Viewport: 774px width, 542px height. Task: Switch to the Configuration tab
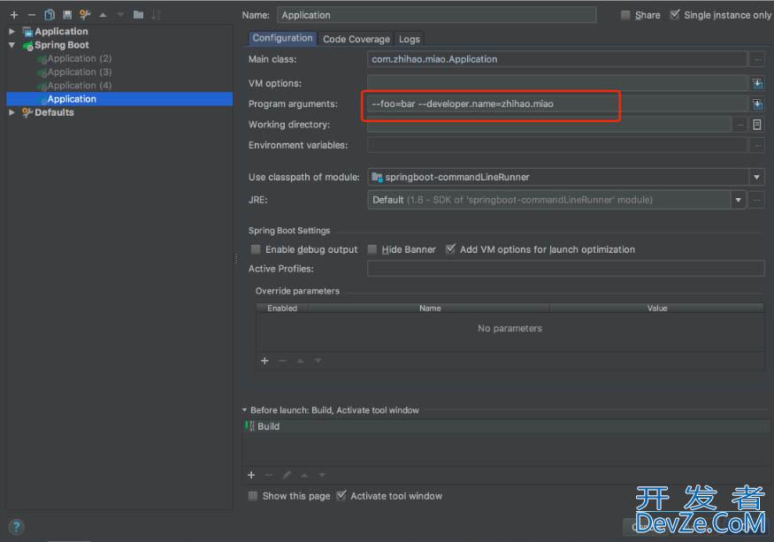(x=282, y=38)
